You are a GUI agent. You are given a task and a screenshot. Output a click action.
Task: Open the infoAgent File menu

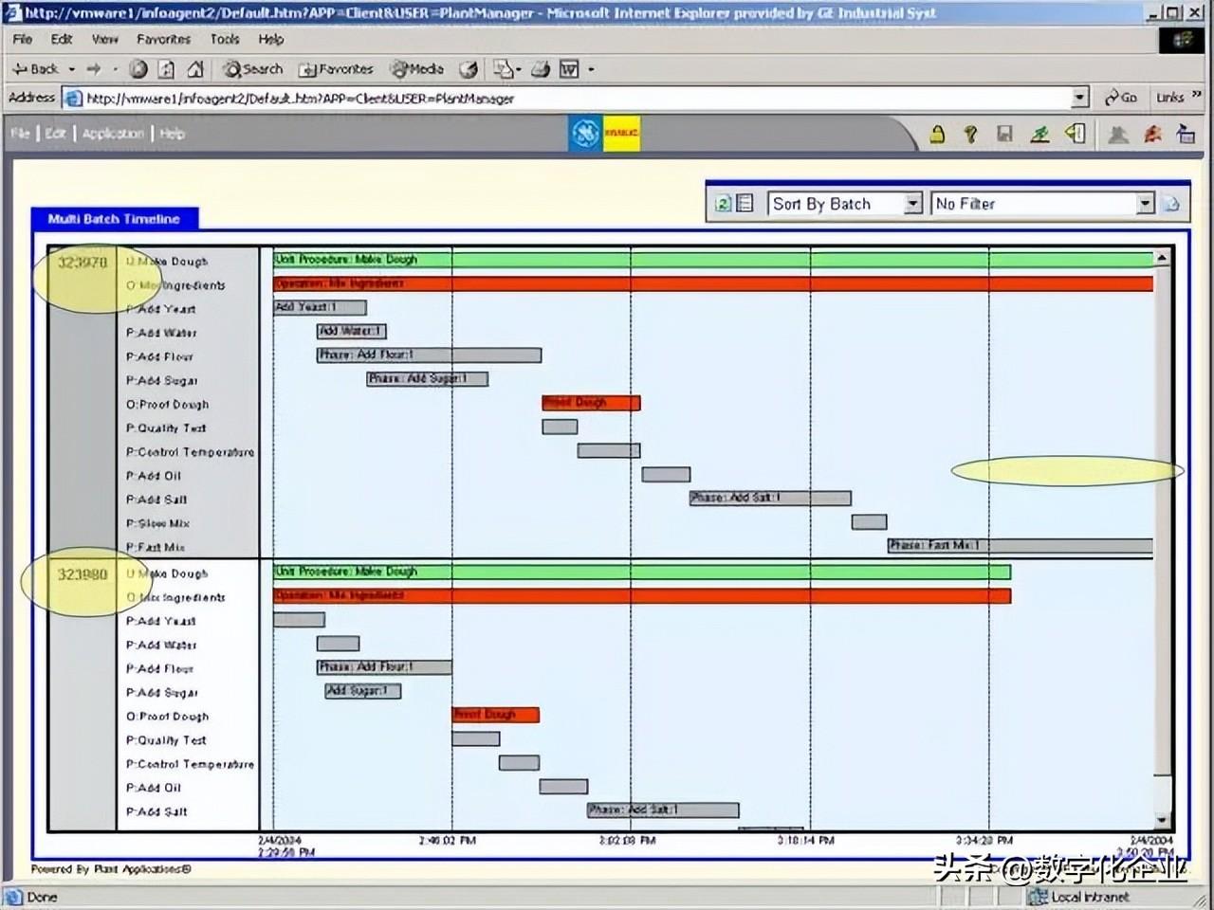click(20, 134)
